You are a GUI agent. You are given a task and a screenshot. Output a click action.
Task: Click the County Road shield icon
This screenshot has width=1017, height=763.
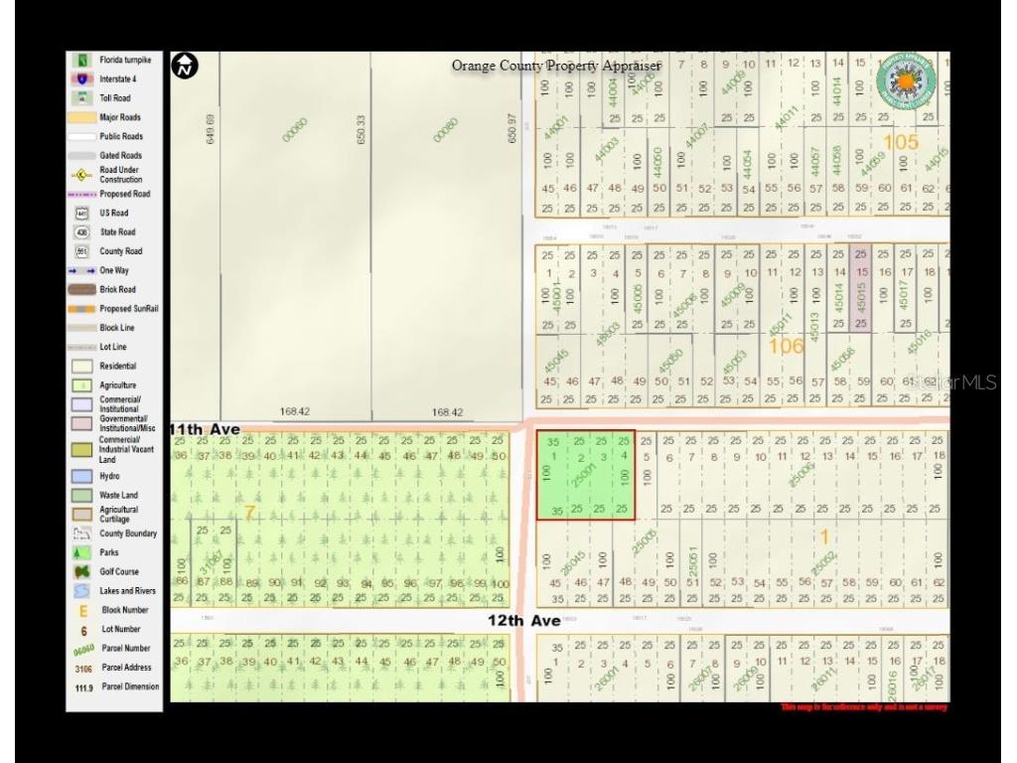pos(83,251)
